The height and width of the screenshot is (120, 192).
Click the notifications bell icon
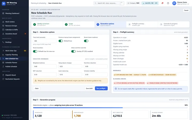click(162, 3)
